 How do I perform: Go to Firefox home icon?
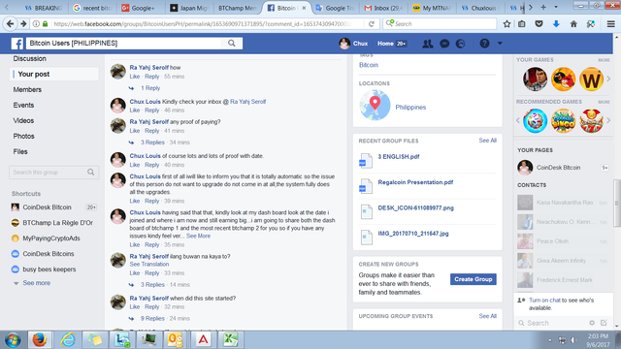click(x=573, y=23)
